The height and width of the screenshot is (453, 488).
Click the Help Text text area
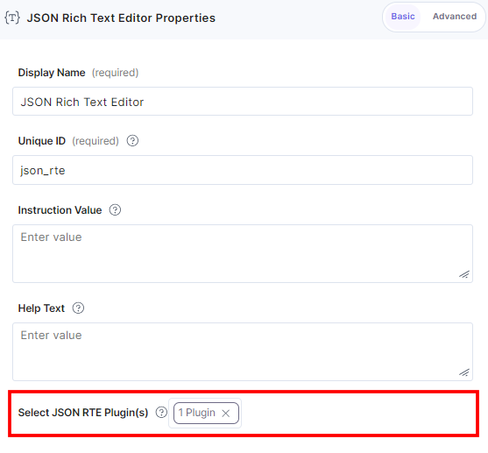pyautogui.click(x=243, y=352)
